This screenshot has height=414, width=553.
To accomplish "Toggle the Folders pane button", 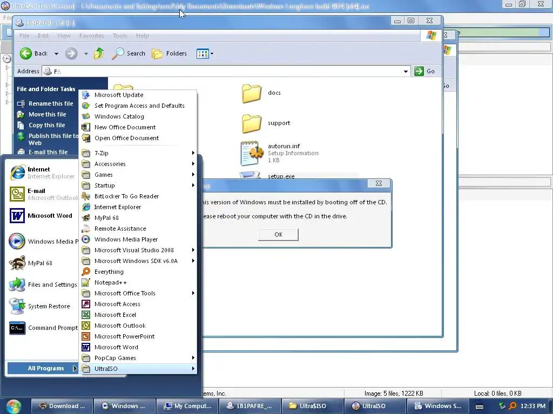I will pos(169,53).
